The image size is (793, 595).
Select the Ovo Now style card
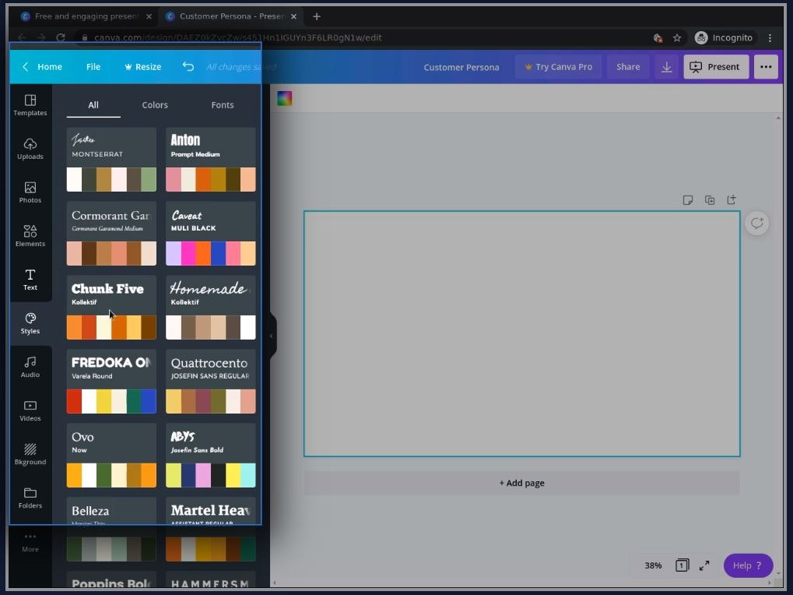click(x=111, y=455)
